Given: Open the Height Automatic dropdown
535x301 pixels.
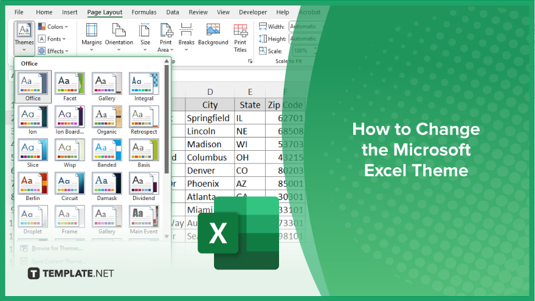Looking at the screenshot, I should [x=306, y=39].
